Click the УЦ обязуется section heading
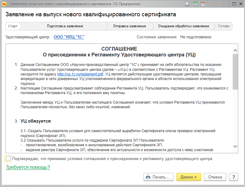Viewport: 245px width, 187px height. (36, 121)
